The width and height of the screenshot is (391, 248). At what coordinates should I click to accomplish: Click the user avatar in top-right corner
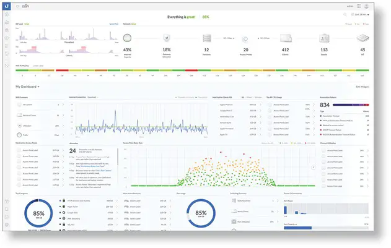pyautogui.click(x=366, y=6)
